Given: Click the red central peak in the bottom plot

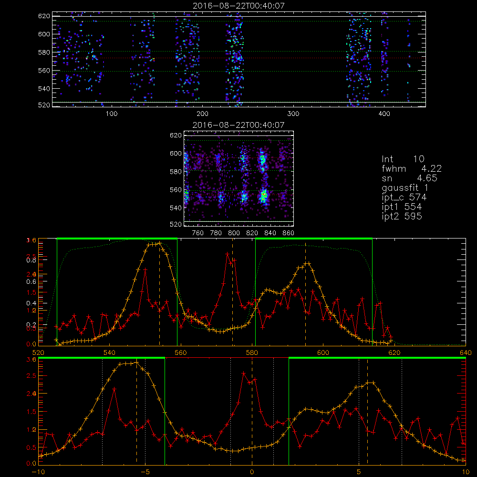Looking at the screenshot, I should (243, 373).
